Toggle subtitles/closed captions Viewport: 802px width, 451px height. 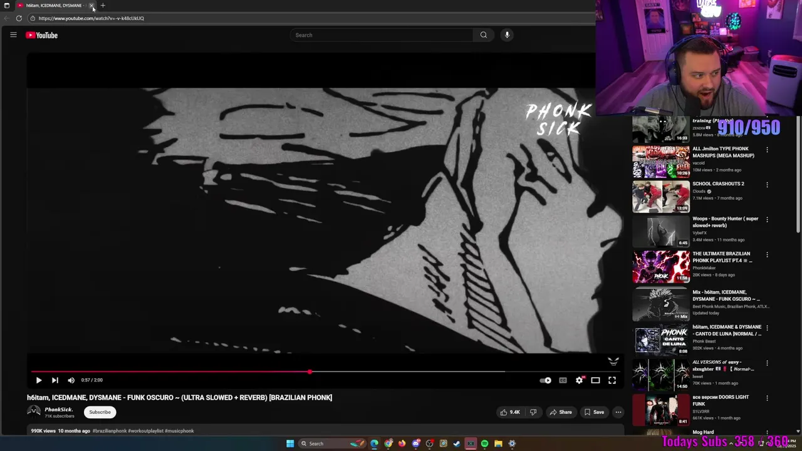[x=563, y=380]
